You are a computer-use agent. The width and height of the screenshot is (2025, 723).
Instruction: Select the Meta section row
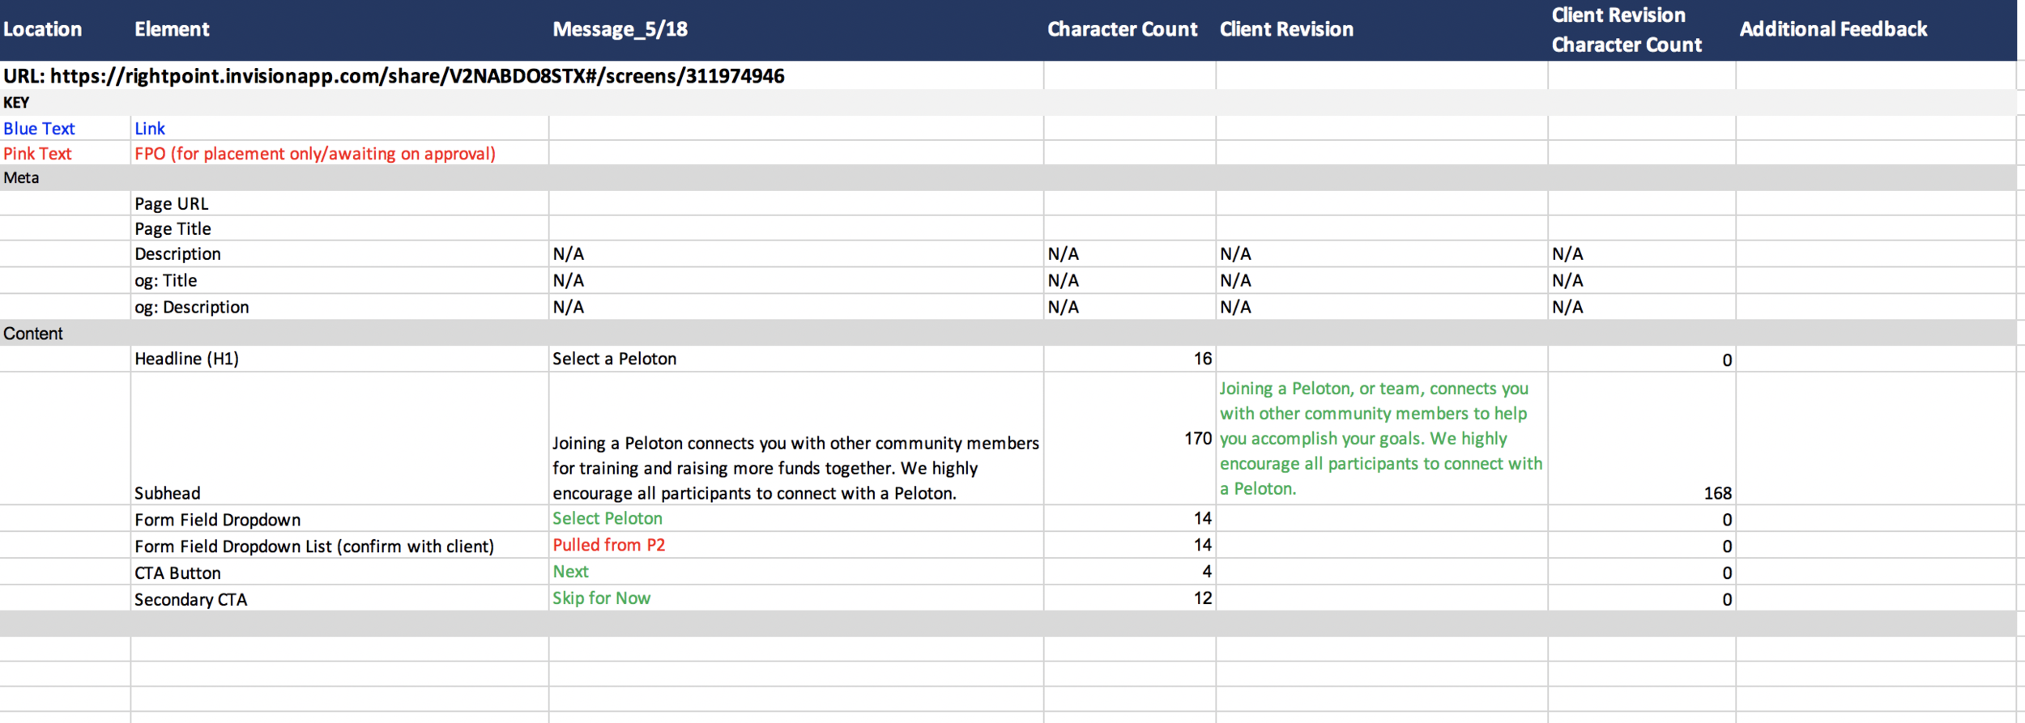point(1008,178)
